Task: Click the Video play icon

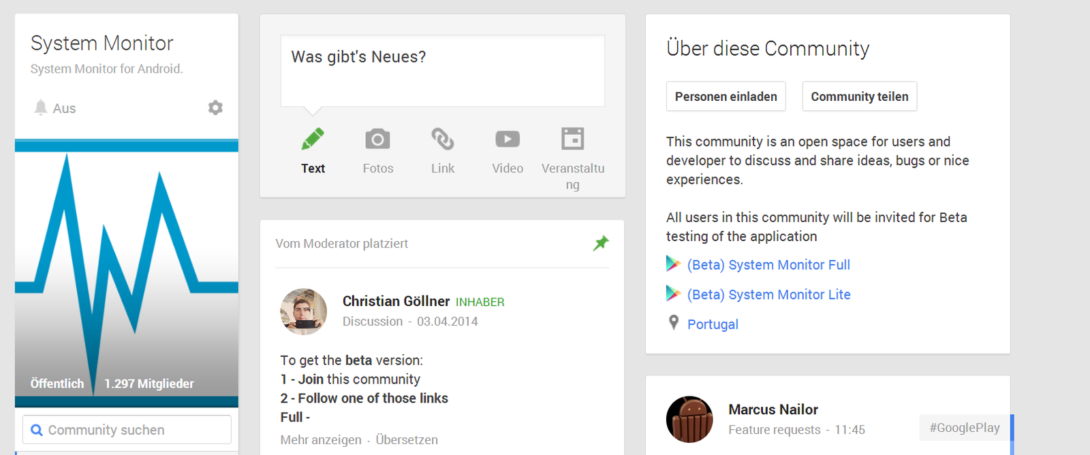Action: 508,139
